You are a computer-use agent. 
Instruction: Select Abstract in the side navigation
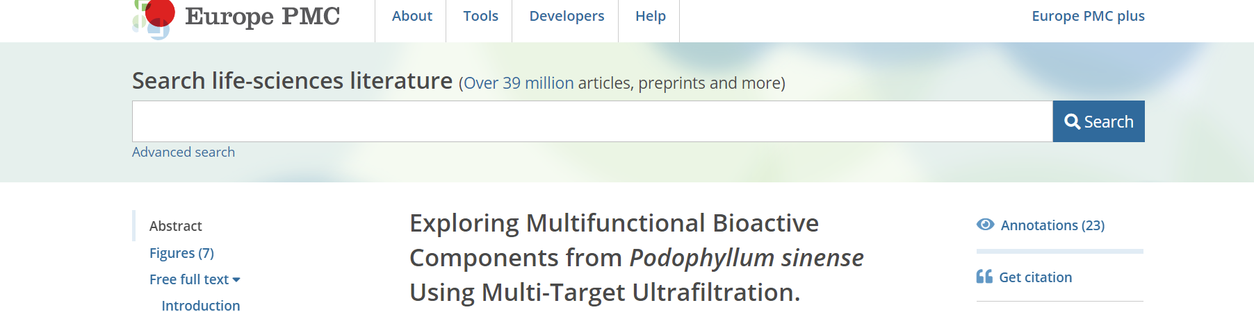coord(176,226)
